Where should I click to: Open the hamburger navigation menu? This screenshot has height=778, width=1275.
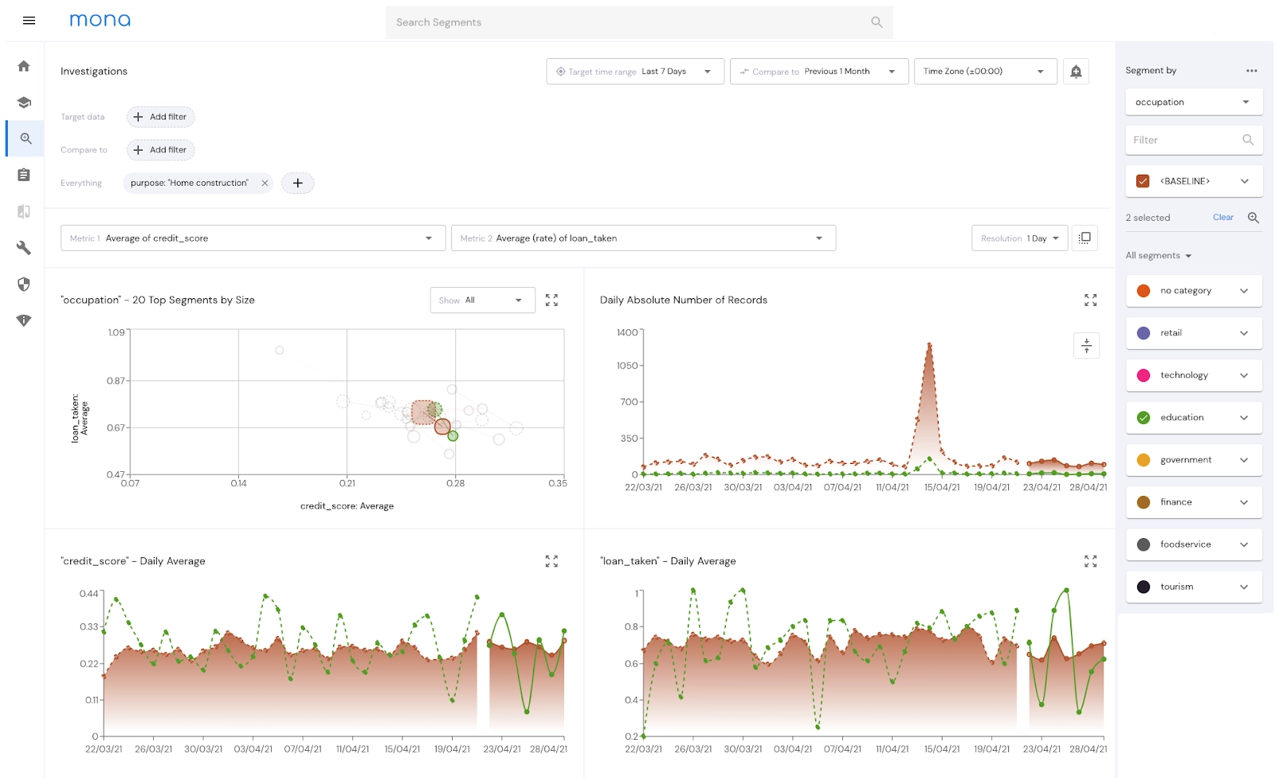(29, 21)
